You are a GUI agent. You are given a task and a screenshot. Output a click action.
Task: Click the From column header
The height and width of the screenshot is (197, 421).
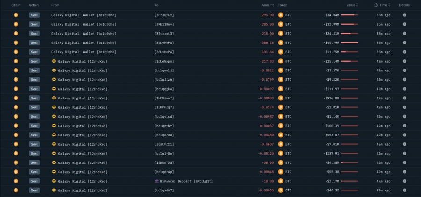[56, 5]
